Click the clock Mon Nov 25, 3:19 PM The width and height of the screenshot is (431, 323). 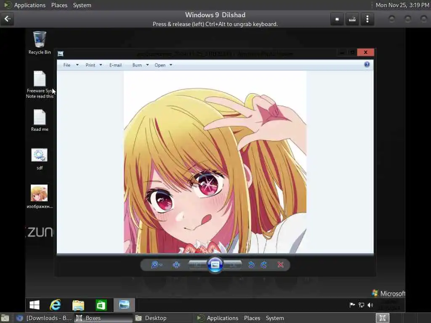(402, 5)
